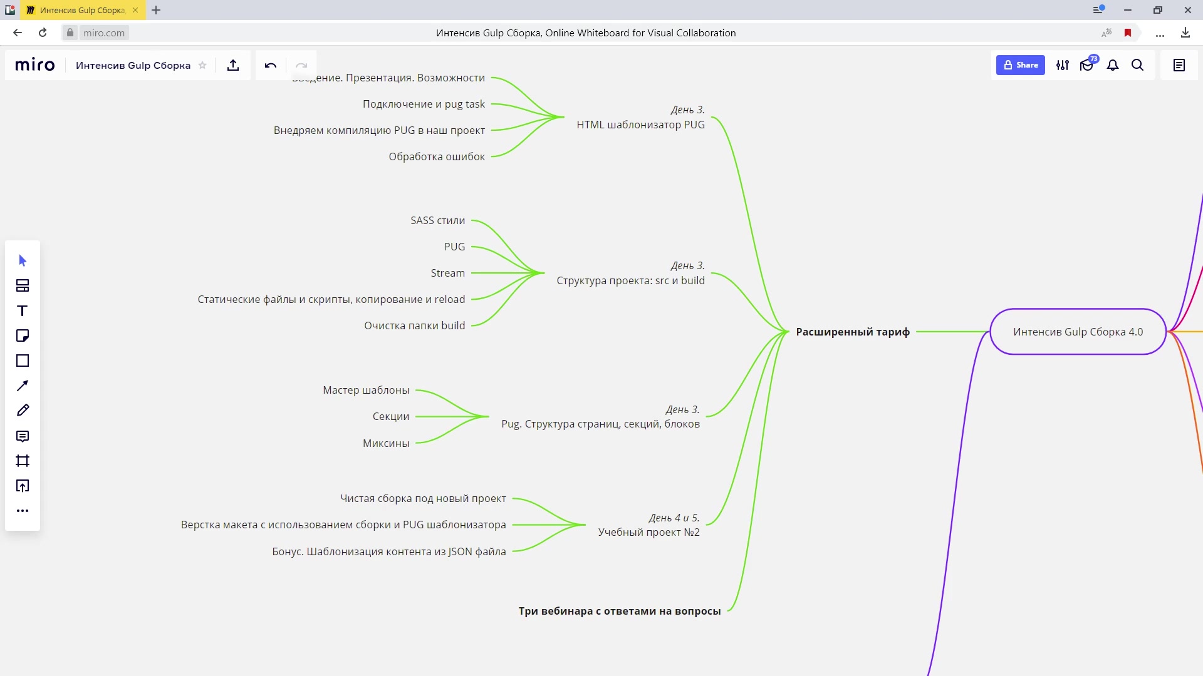Viewport: 1203px width, 676px height.
Task: Open browser downloads
Action: (x=1185, y=33)
